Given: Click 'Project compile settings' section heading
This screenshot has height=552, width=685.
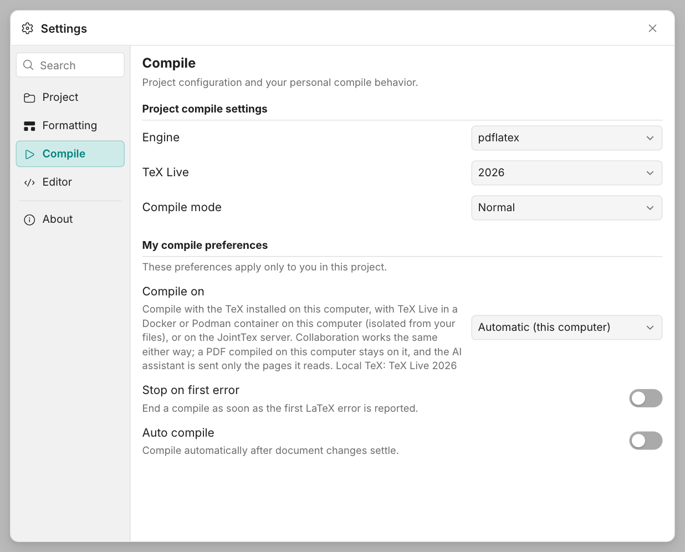Looking at the screenshot, I should pos(205,109).
